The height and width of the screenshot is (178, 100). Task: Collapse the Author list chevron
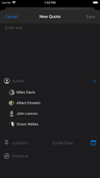[94, 81]
